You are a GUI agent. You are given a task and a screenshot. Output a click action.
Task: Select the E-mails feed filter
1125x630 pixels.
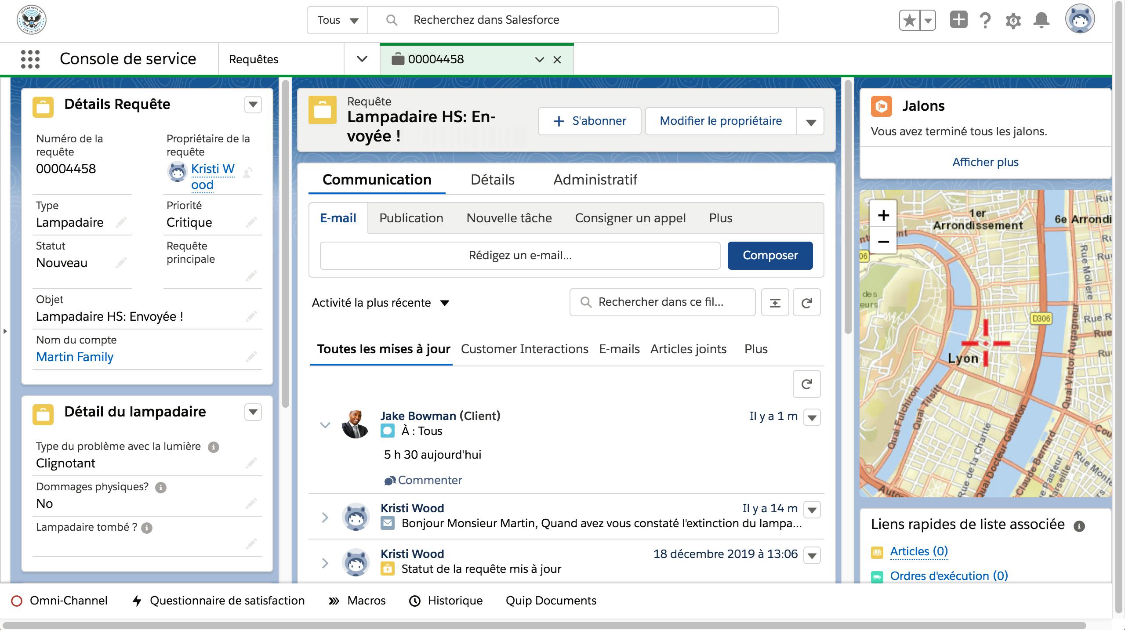(619, 349)
